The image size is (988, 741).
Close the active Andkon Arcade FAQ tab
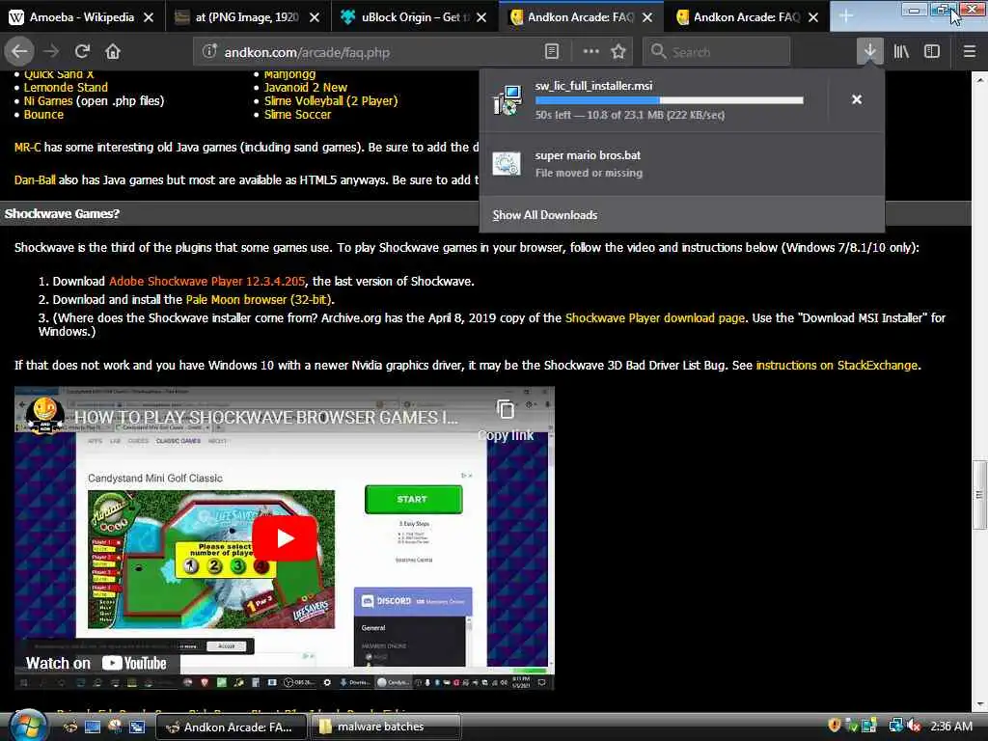click(x=647, y=17)
